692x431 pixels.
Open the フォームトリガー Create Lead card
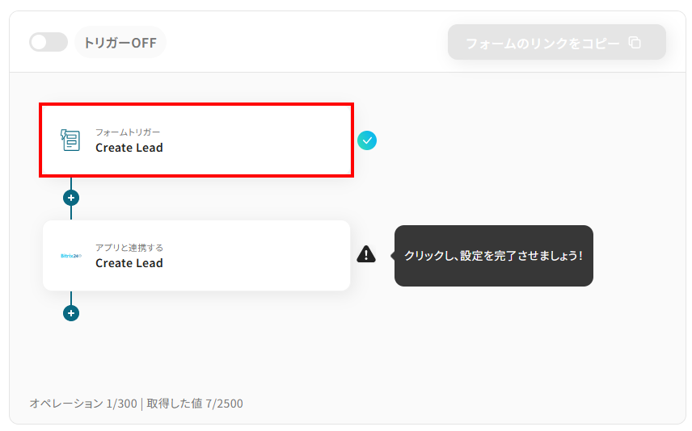(x=196, y=140)
